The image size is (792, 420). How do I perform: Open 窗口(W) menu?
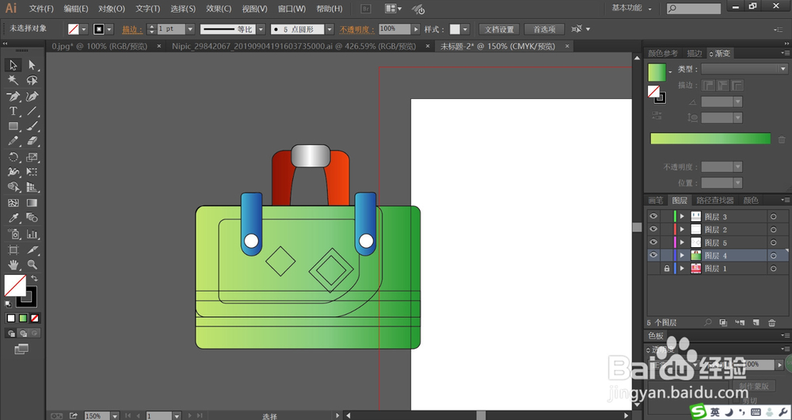[291, 9]
